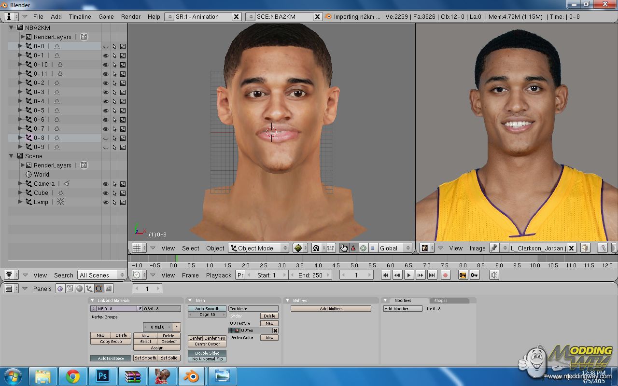Click the End: 250 frame field
Image resolution: width=618 pixels, height=386 pixels.
click(310, 275)
